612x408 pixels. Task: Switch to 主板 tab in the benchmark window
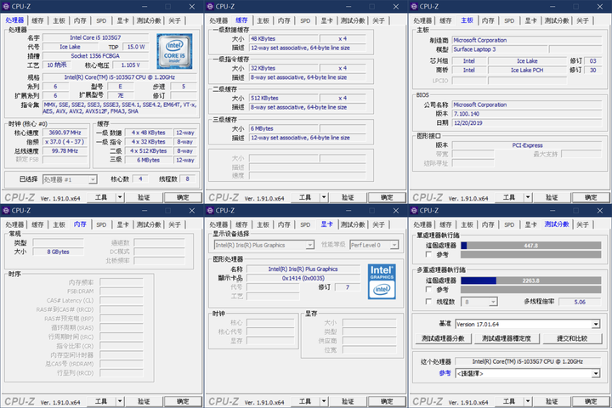coord(467,225)
